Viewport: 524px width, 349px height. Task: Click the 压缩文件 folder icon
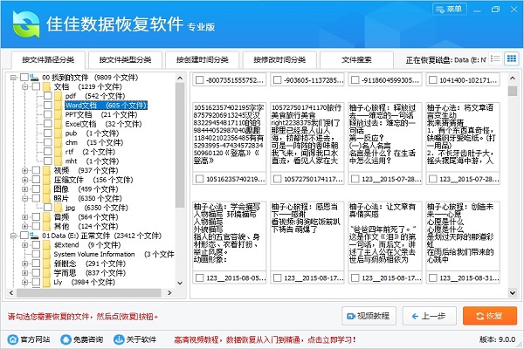46,180
